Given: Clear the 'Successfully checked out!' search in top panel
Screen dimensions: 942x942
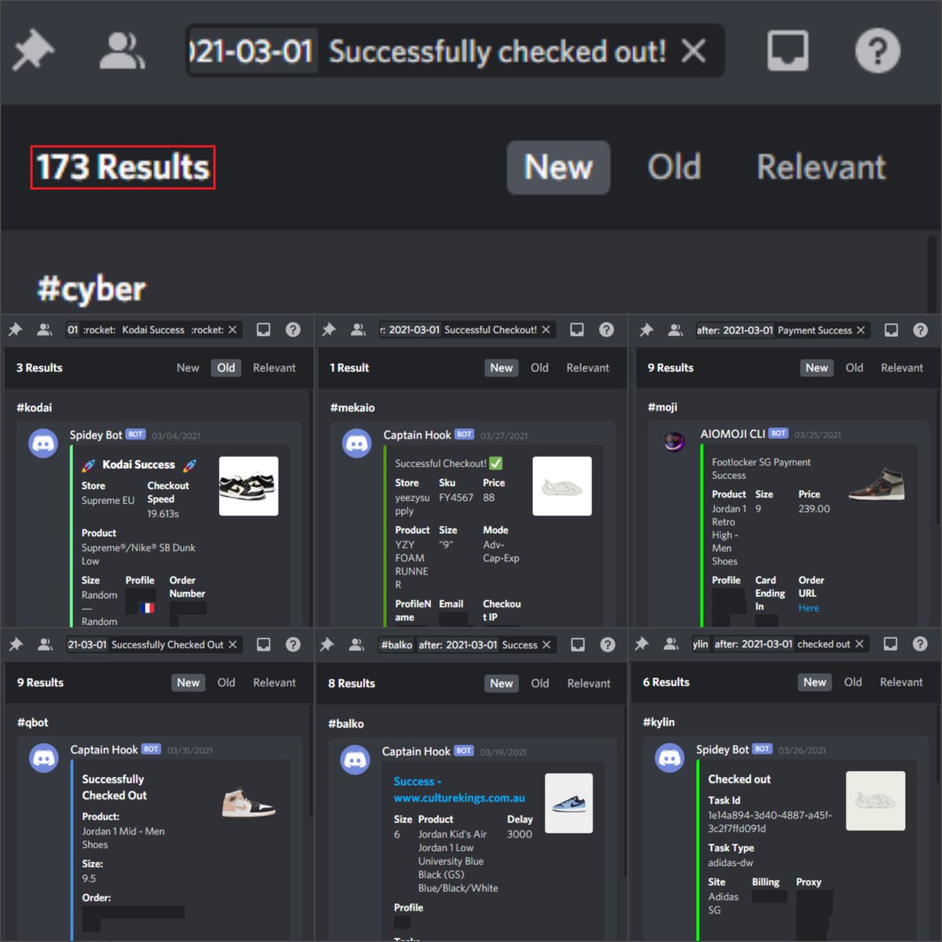Looking at the screenshot, I should 693,51.
